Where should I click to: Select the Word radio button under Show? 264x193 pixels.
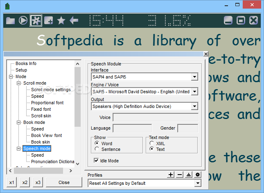tap(97, 143)
